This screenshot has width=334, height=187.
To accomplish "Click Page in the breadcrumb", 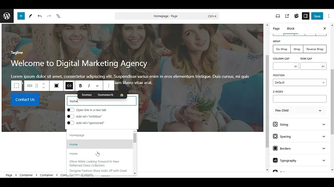I will pyautogui.click(x=9, y=175).
